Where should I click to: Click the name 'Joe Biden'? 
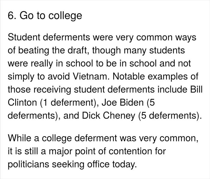[123, 103]
